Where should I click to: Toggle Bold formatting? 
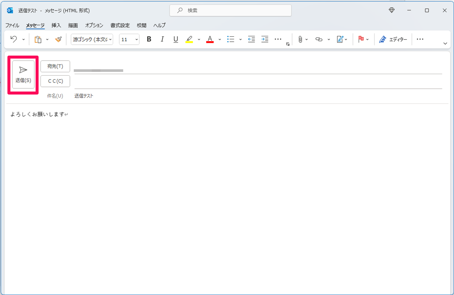(149, 39)
